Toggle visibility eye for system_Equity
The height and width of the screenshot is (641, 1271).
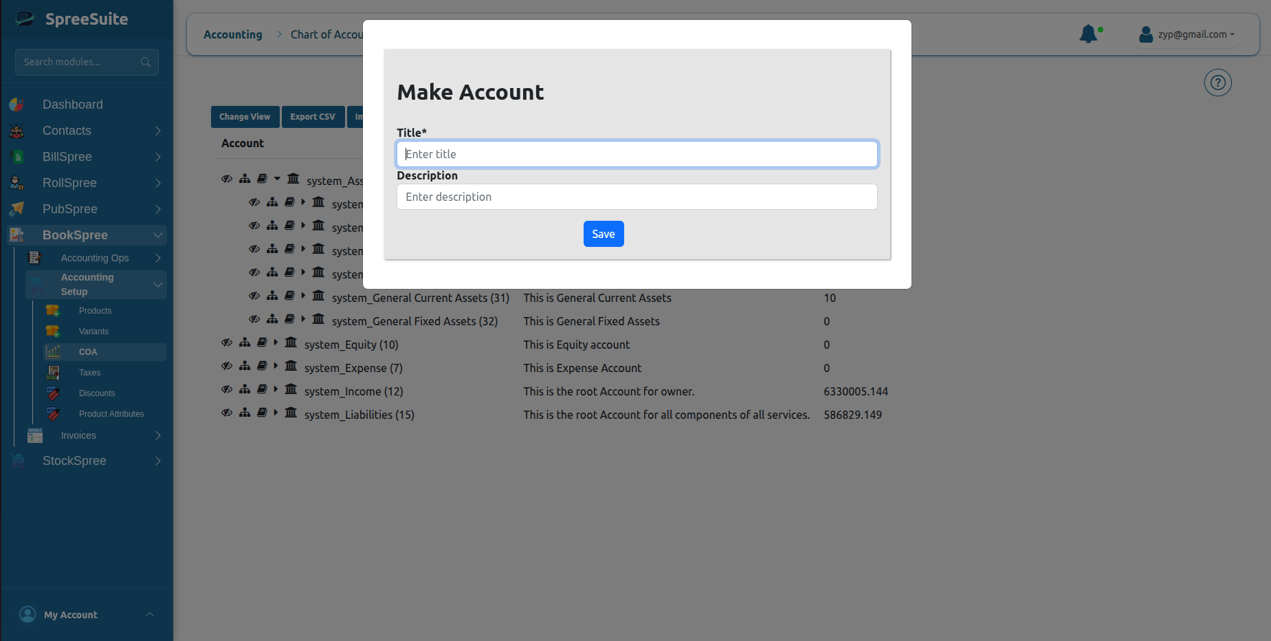227,343
